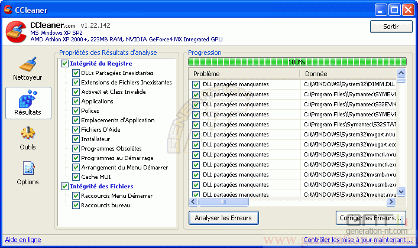Image resolution: width=418 pixels, height=248 pixels.
Task: Toggle Raccourcis bureau checkbox
Action: pos(76,205)
